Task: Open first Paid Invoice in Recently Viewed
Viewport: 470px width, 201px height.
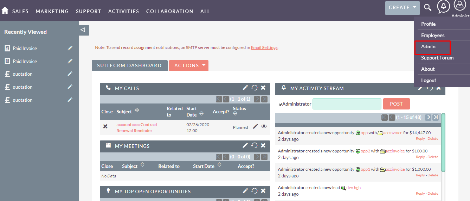Action: click(x=25, y=48)
